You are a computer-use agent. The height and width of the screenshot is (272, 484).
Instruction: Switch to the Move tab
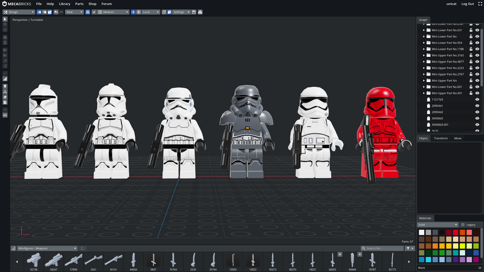pos(458,138)
